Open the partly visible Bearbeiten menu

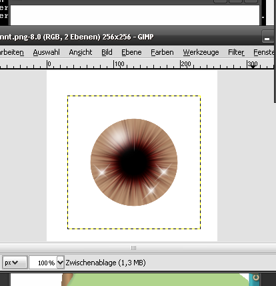[12, 52]
